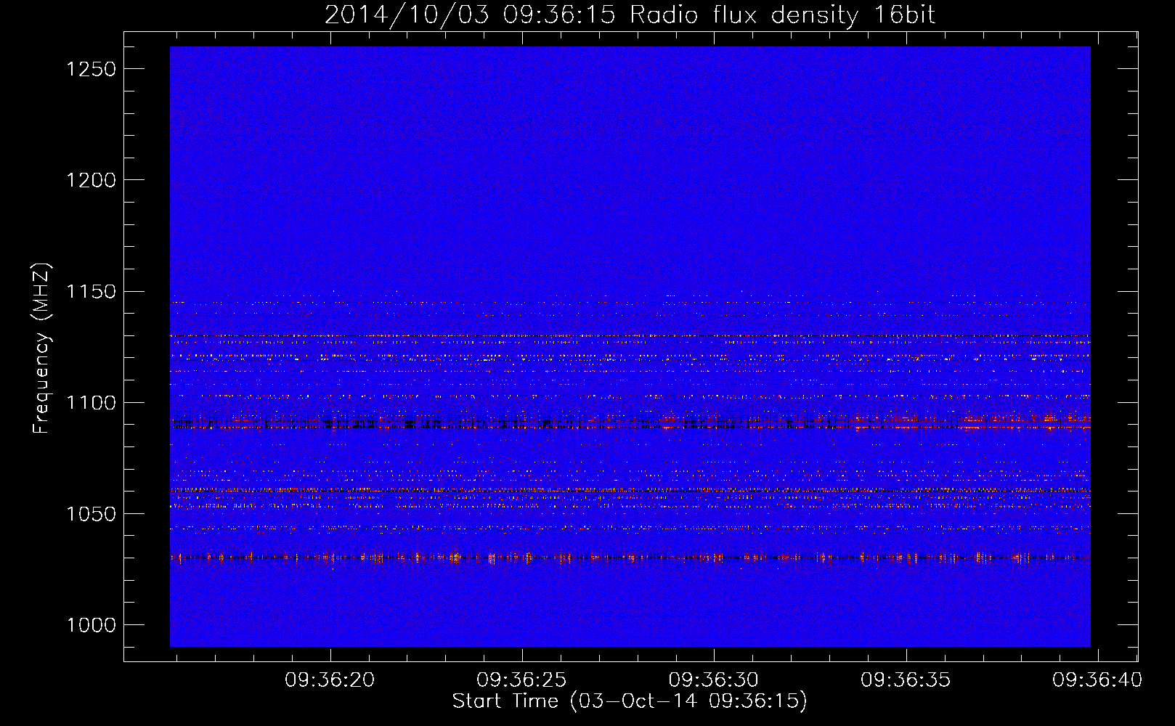
Task: Click the 09:36:35 time tick label
Action: (906, 680)
